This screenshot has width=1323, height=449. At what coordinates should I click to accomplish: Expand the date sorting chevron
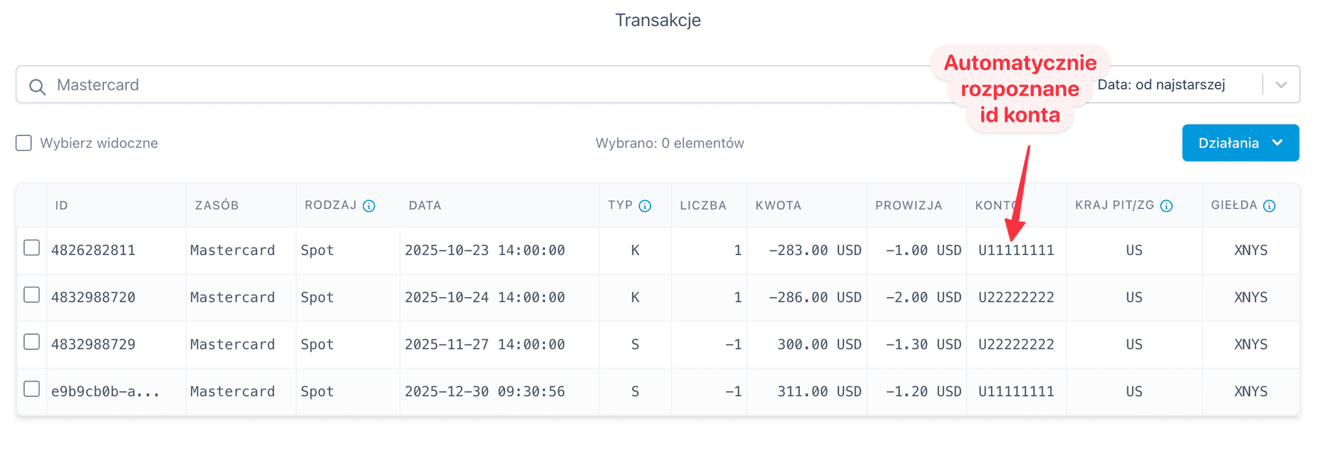coord(1281,84)
